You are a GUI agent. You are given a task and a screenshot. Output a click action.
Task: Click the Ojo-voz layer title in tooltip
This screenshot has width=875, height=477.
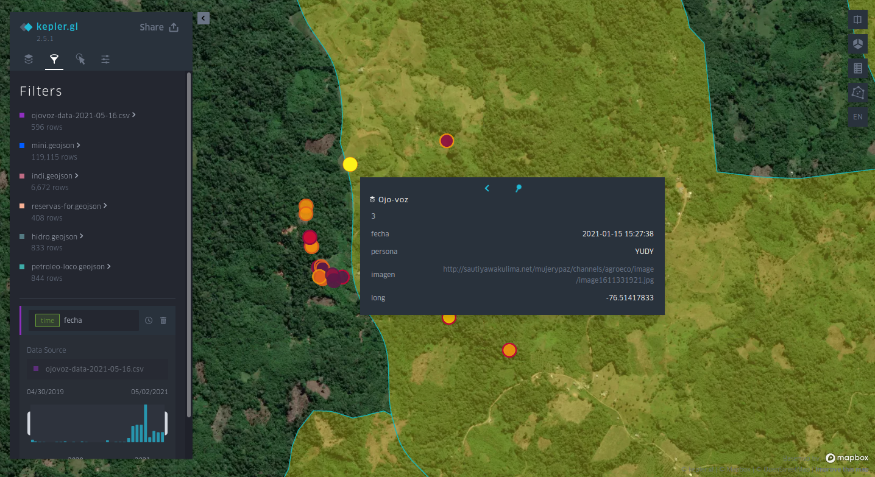click(x=393, y=199)
